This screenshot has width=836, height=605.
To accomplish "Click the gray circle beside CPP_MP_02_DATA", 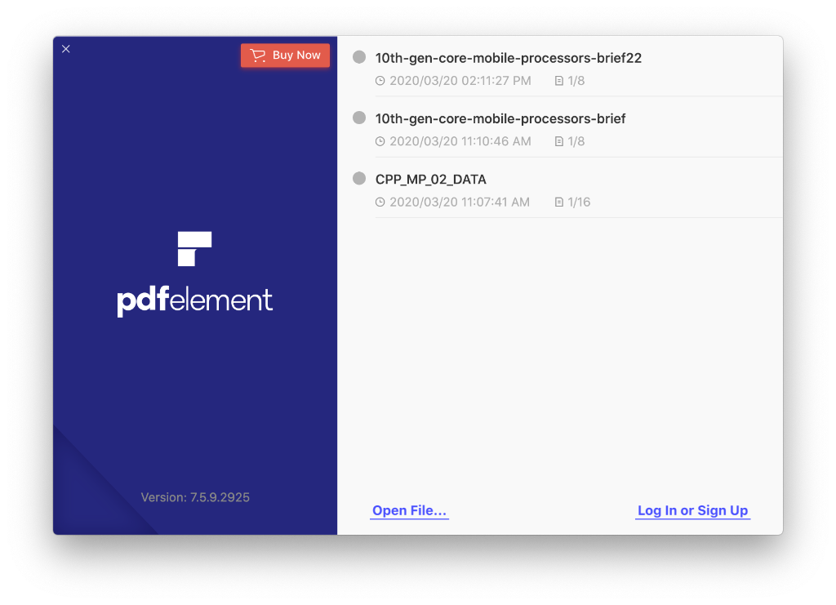I will (x=359, y=179).
